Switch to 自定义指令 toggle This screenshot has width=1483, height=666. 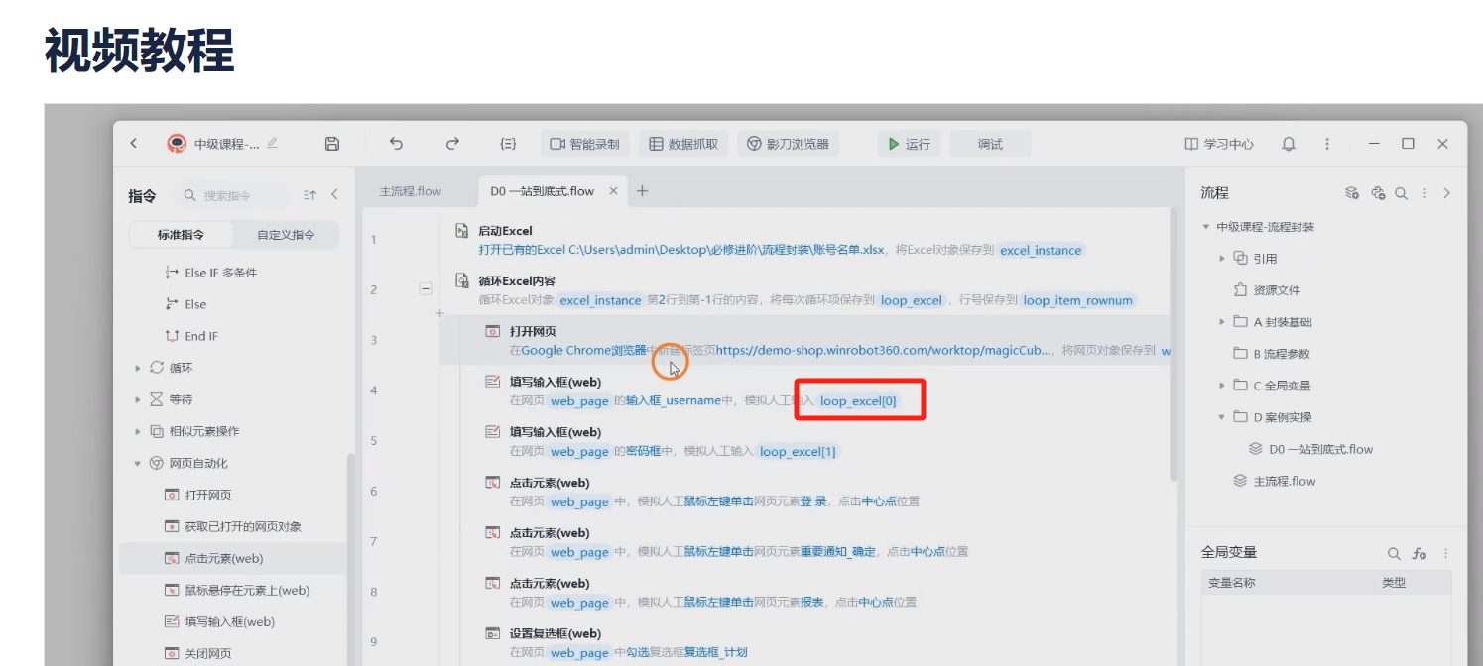coord(287,235)
